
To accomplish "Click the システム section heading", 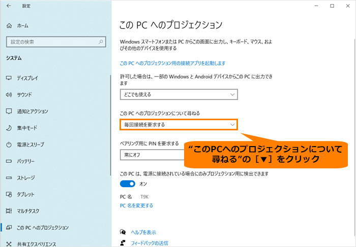I will tap(14, 58).
